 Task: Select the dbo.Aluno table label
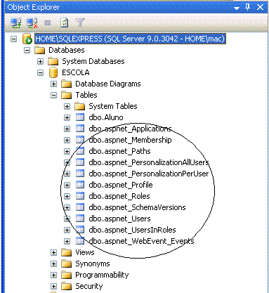106,117
